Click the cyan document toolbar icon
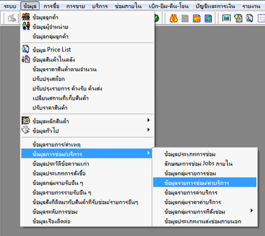Viewport: 265px width, 236px height. [x=208, y=18]
